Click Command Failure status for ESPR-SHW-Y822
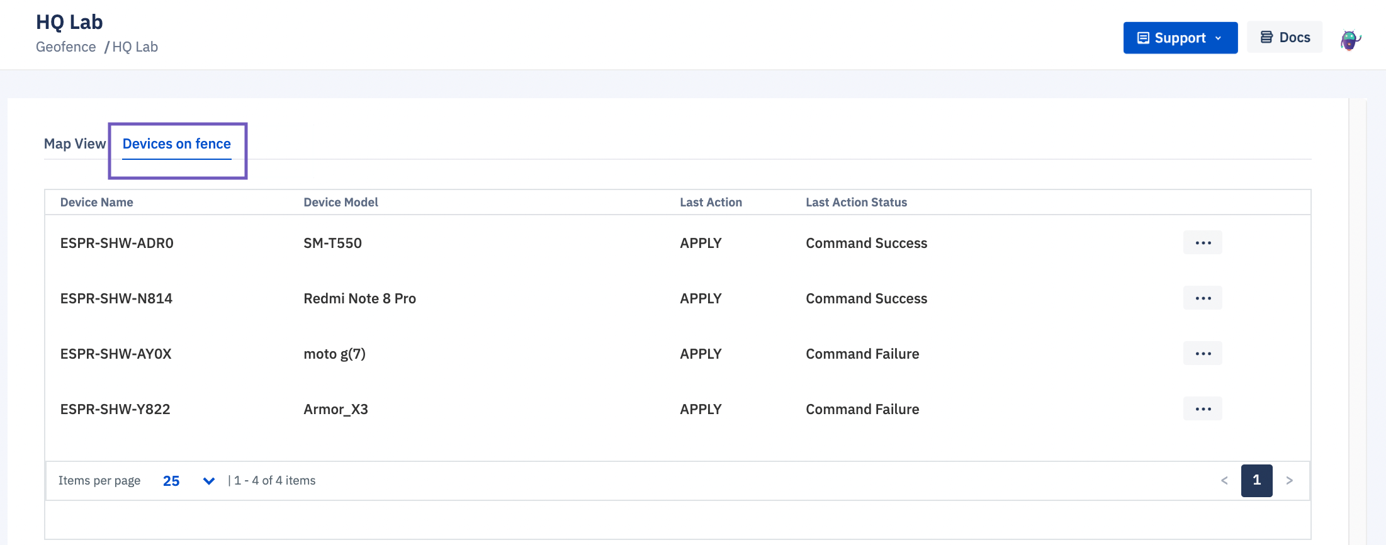The image size is (1386, 545). coord(862,409)
